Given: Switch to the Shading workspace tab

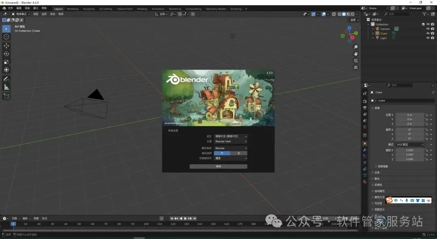Looking at the screenshot, I should [142, 9].
